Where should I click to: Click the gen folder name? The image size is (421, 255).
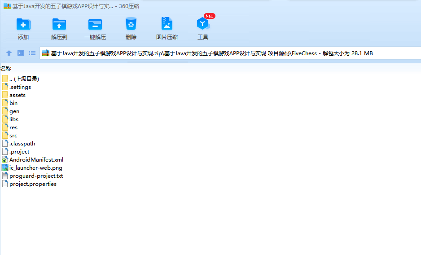point(14,111)
